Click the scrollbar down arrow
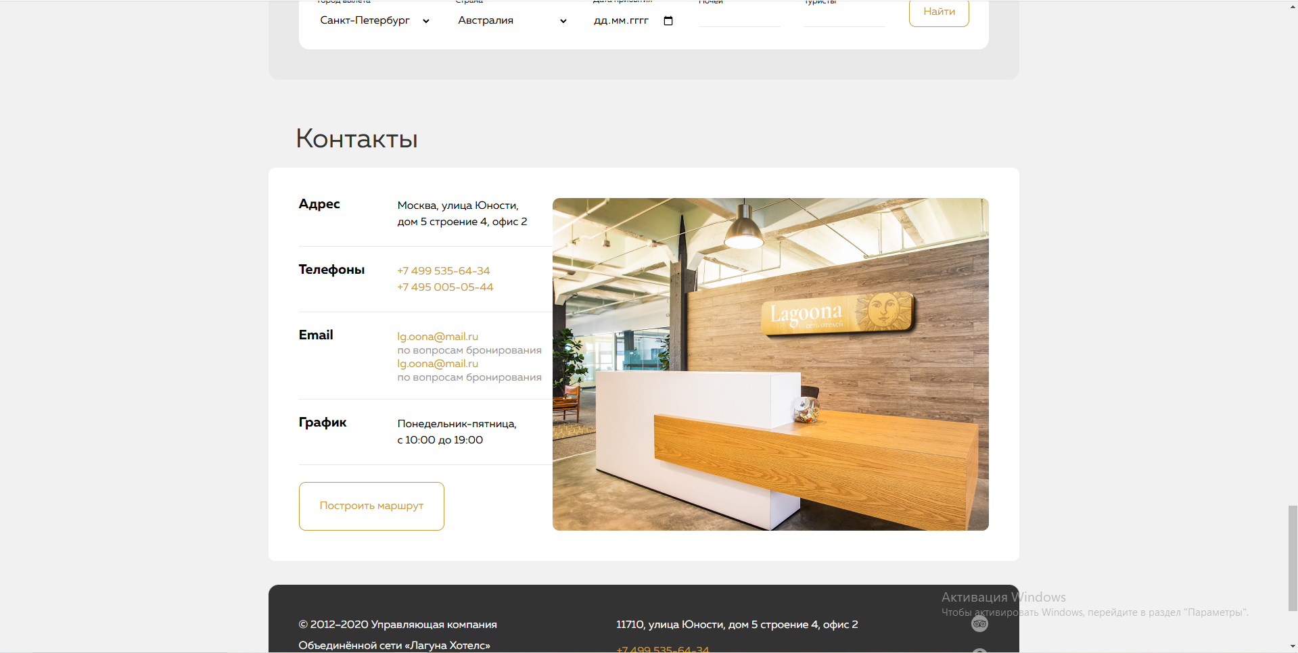1298x653 pixels. [1293, 647]
